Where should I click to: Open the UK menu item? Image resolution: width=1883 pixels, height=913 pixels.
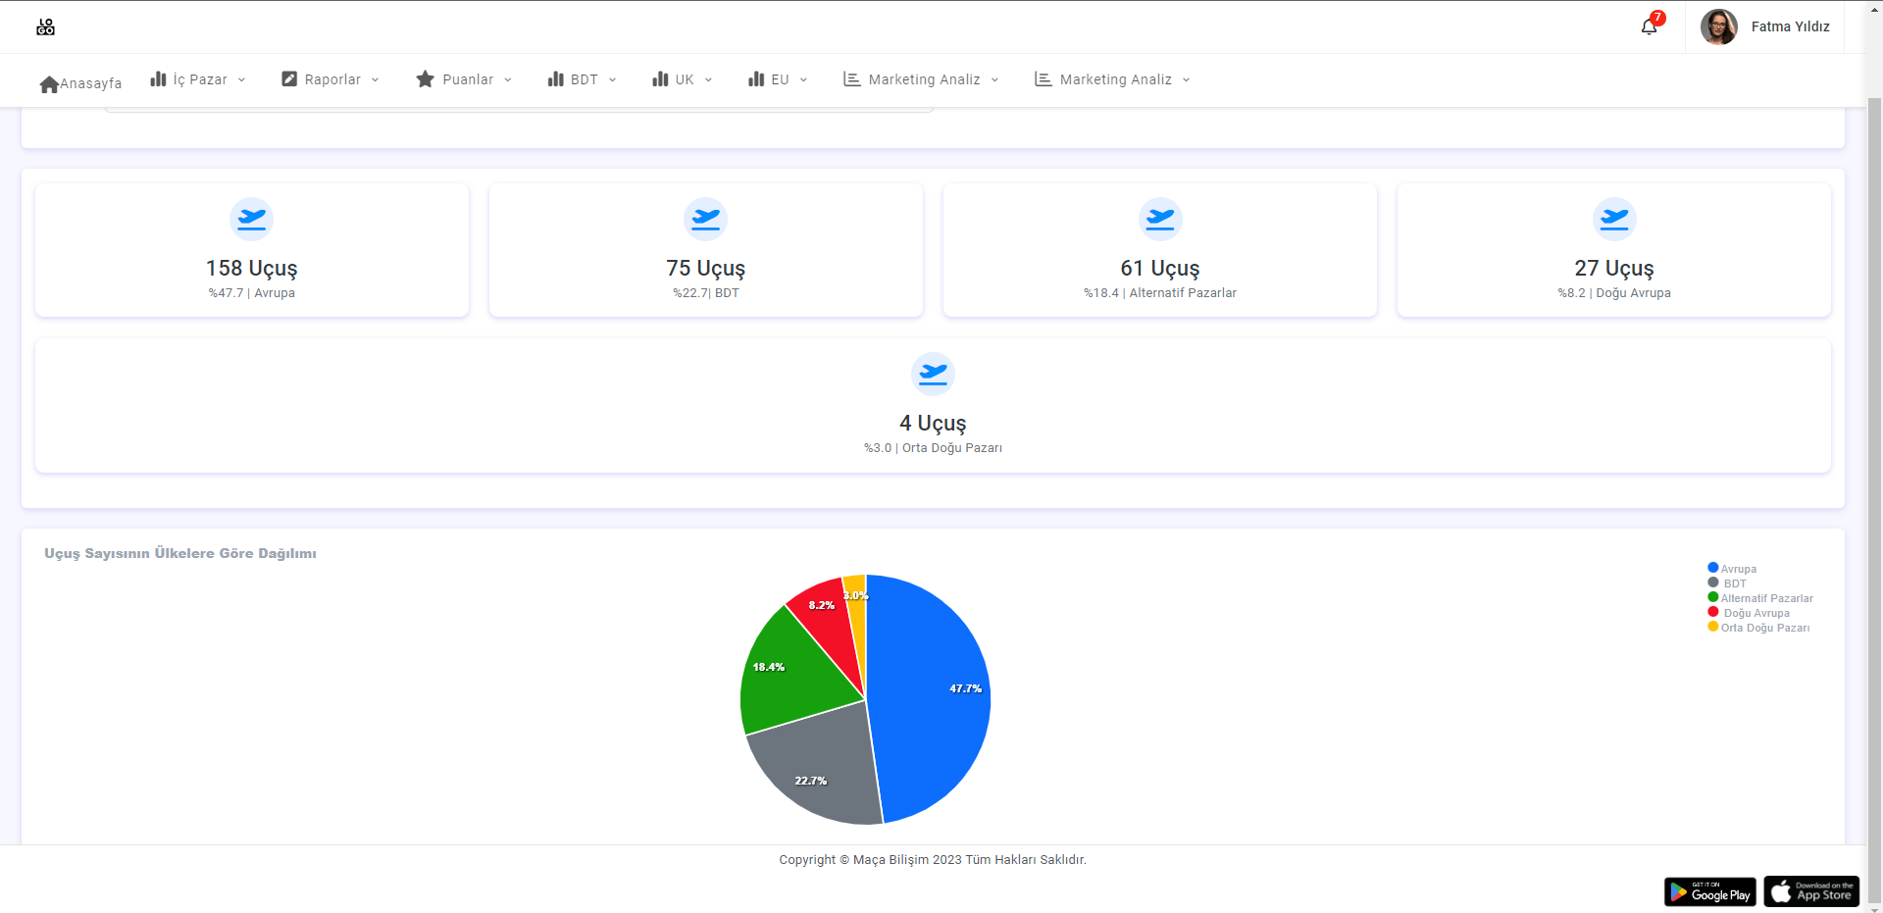[x=683, y=79]
